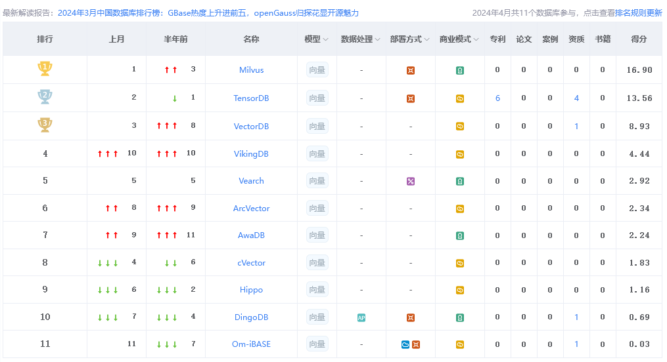Open the 商业模式 column filter dropdown
The width and height of the screenshot is (667, 362).
(476, 39)
